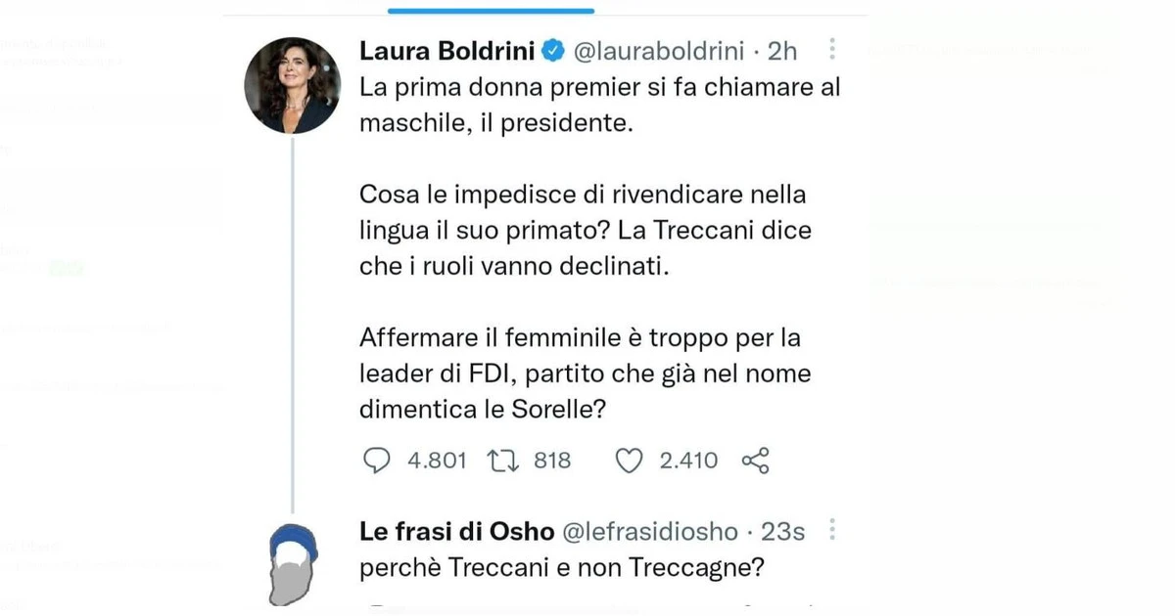The image size is (1175, 616).
Task: Click the Le frasi di Osho name
Action: [455, 531]
